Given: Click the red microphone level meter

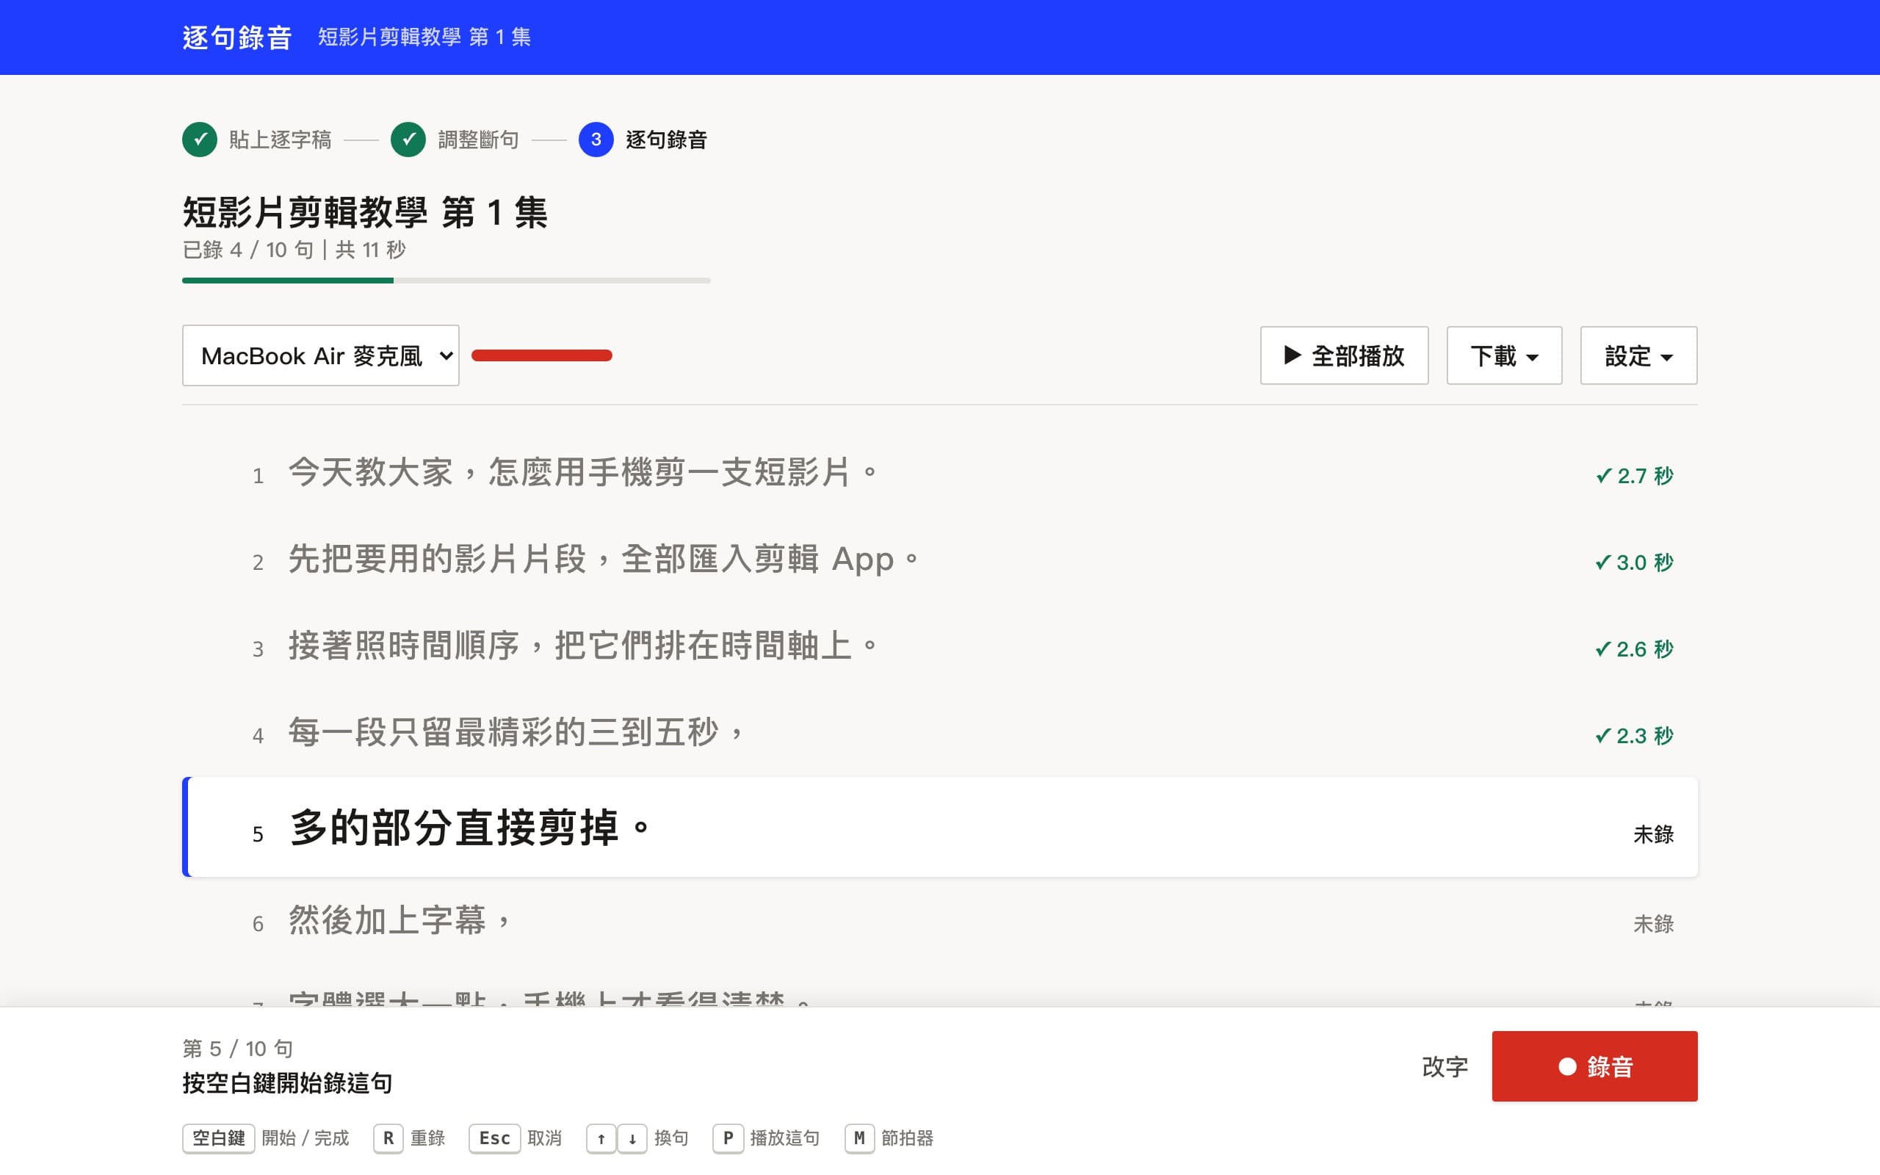Looking at the screenshot, I should [541, 355].
